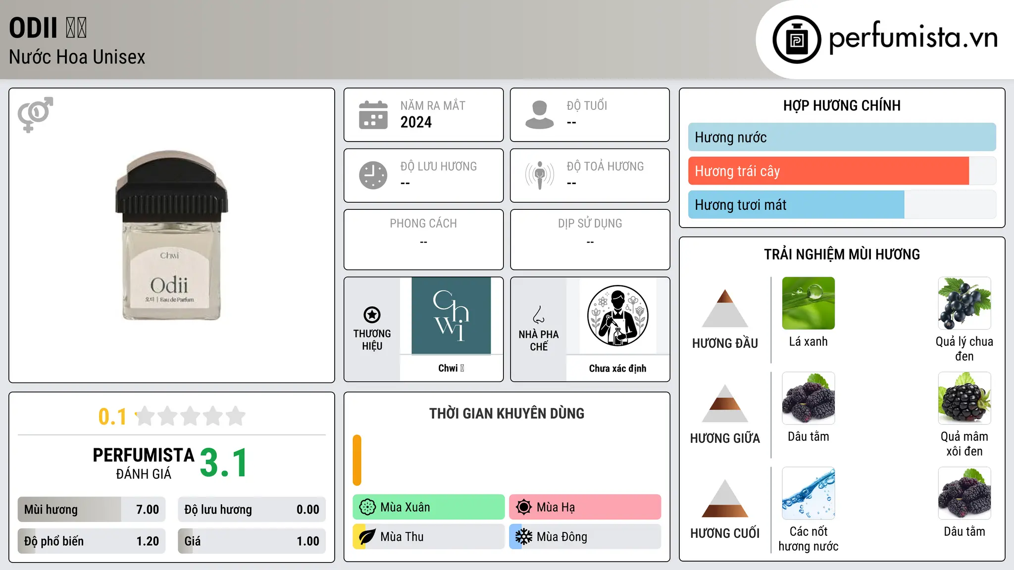
Task: Click the Hương tươi mát accord bar
Action: (842, 204)
